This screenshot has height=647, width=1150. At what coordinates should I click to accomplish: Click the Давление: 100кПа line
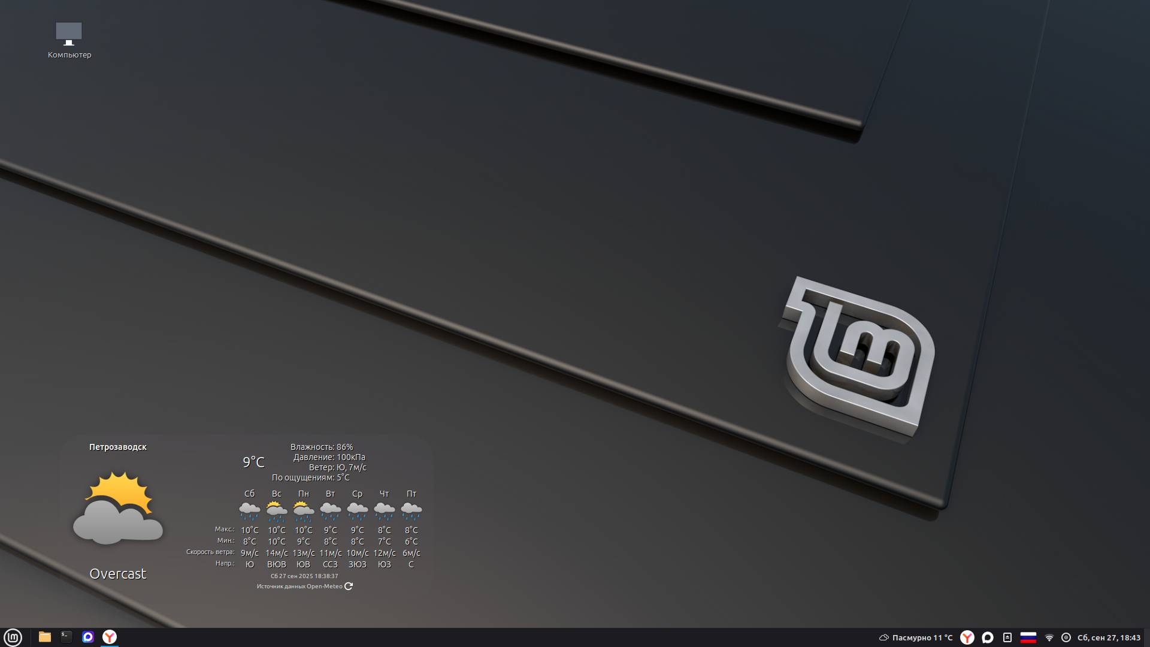[x=329, y=457]
